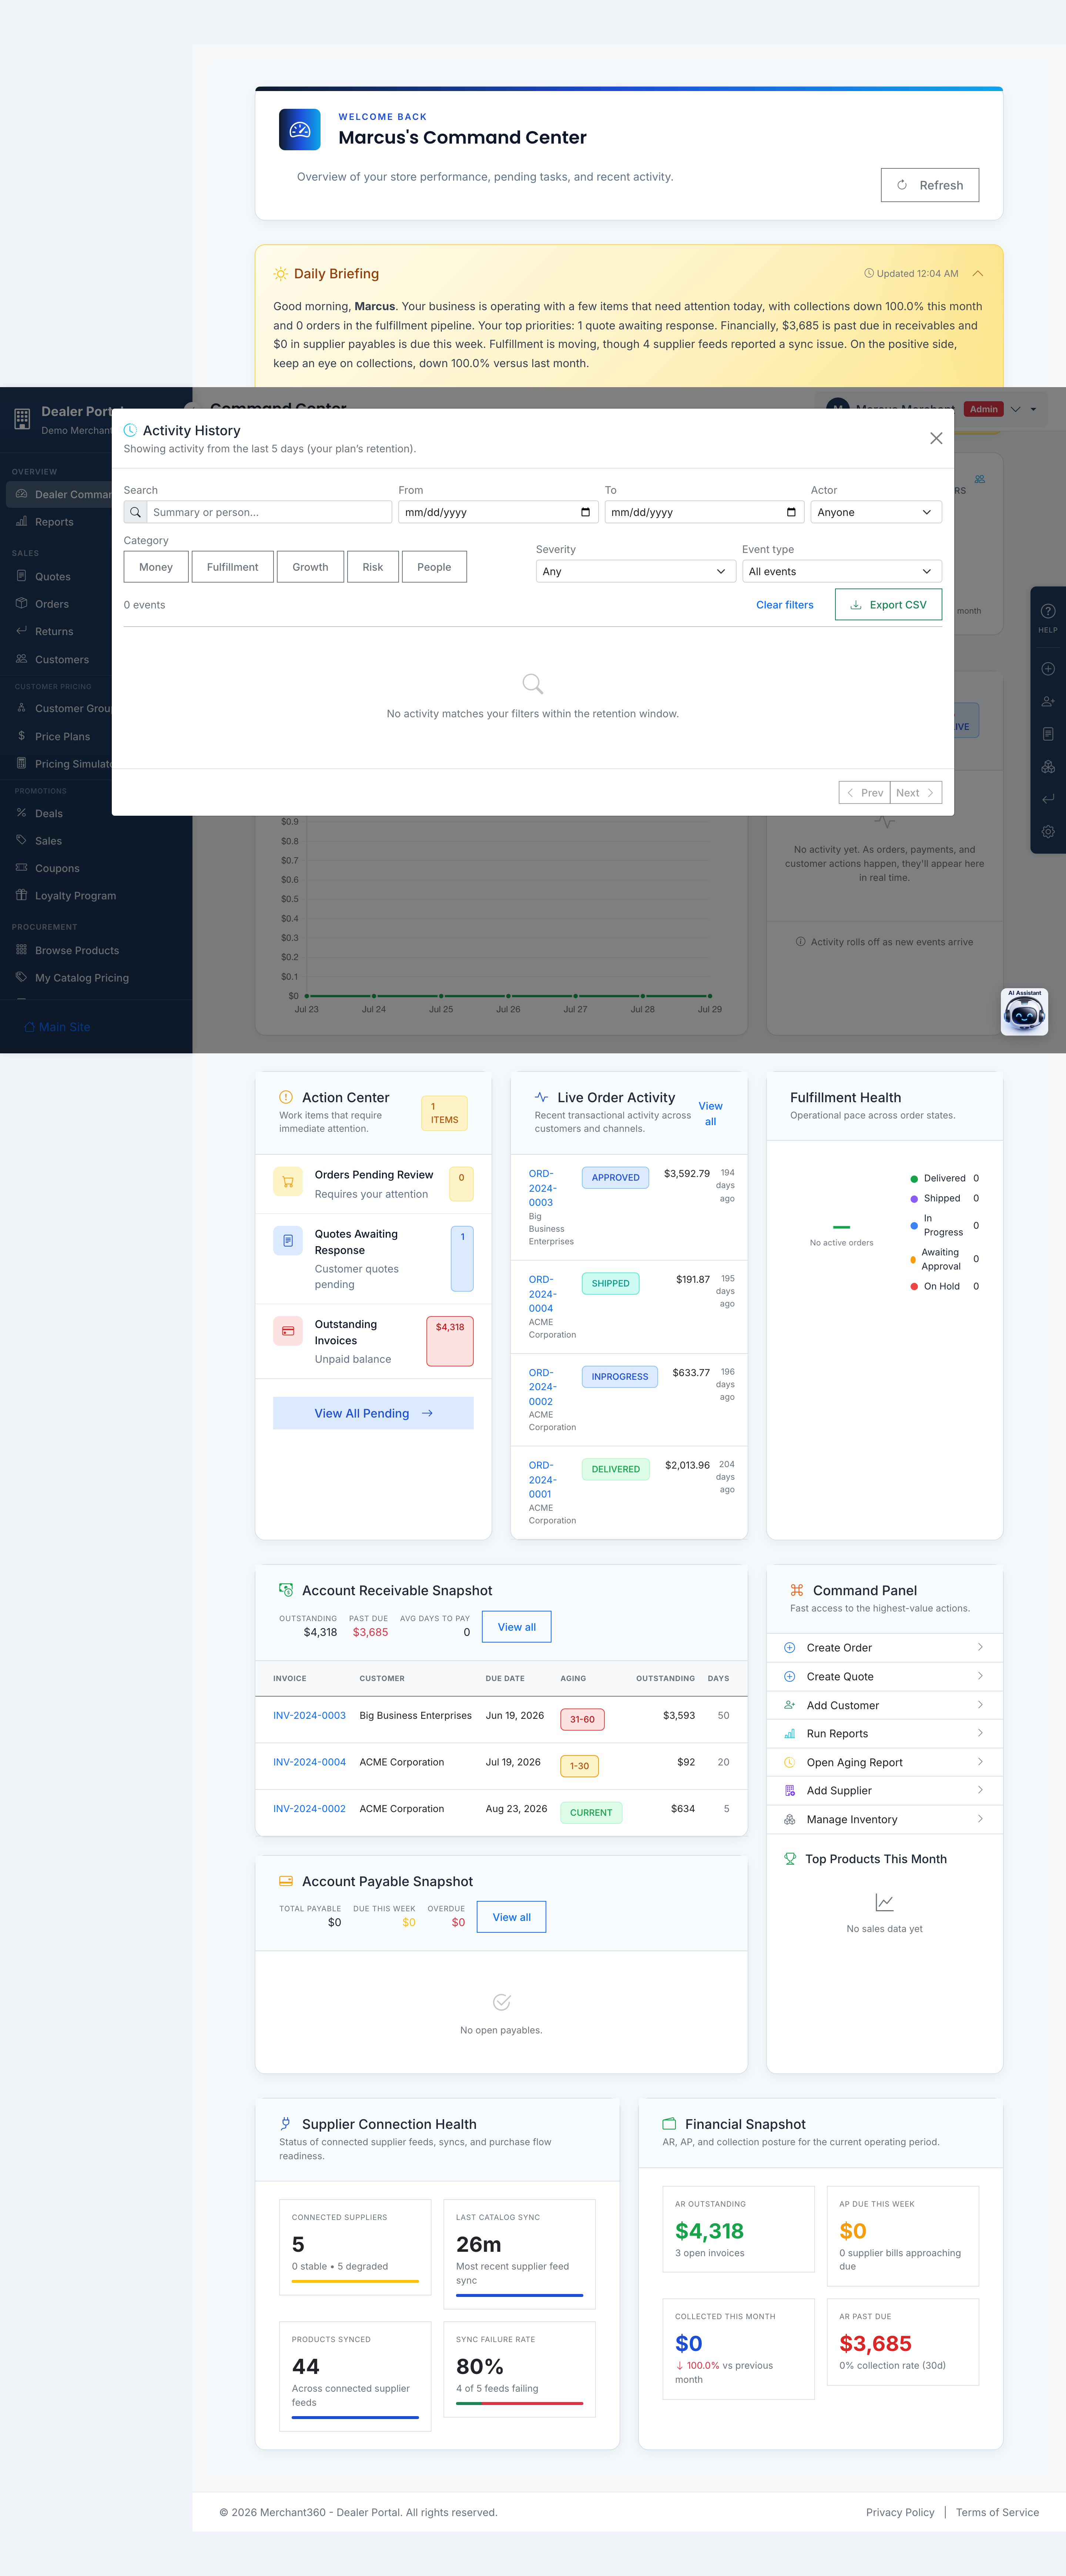Open the To date calendar picker icon
This screenshot has width=1066, height=2576.
pos(791,512)
